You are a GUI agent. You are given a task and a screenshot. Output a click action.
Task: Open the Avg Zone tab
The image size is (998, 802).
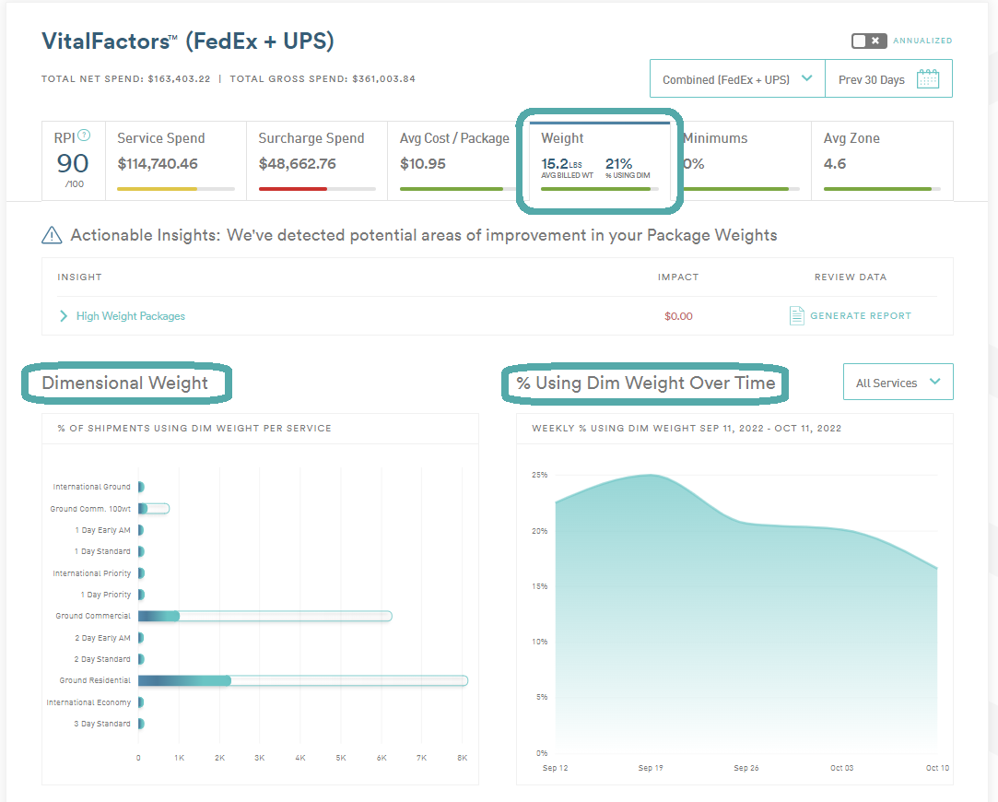882,160
